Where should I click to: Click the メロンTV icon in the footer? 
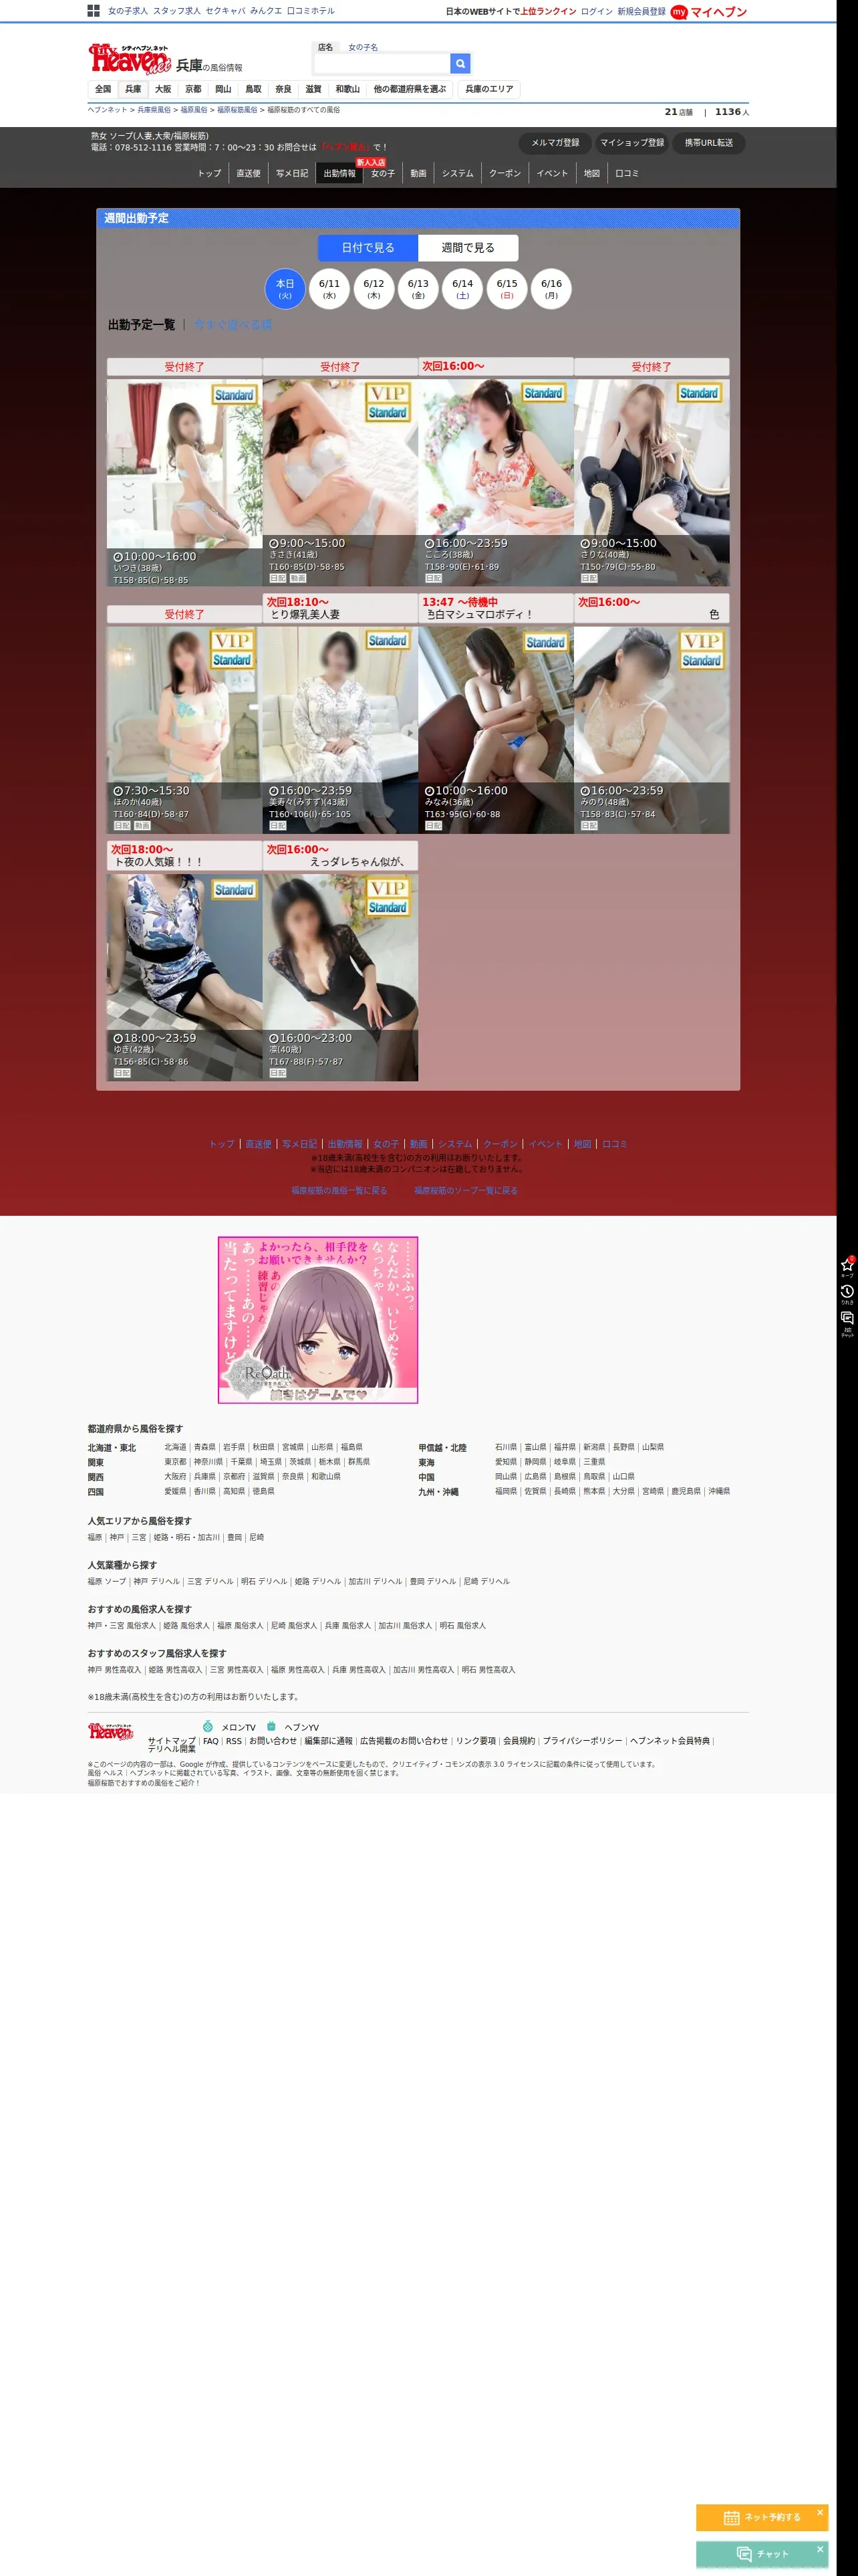point(208,1726)
